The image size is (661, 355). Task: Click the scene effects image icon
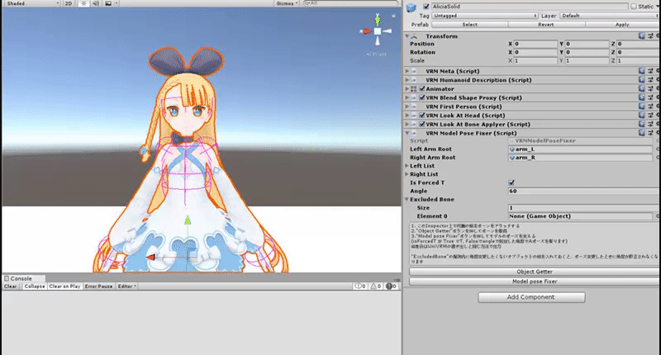coord(108,3)
